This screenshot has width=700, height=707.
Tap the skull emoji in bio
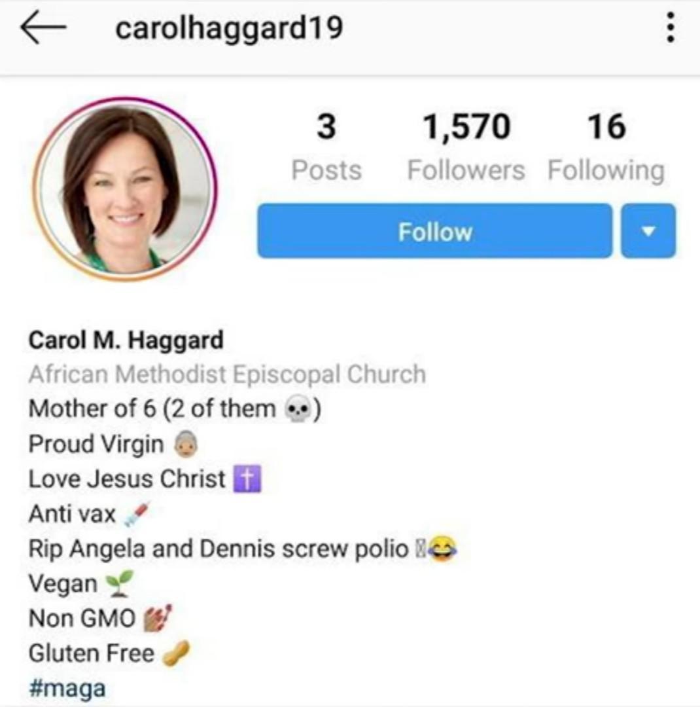[298, 409]
